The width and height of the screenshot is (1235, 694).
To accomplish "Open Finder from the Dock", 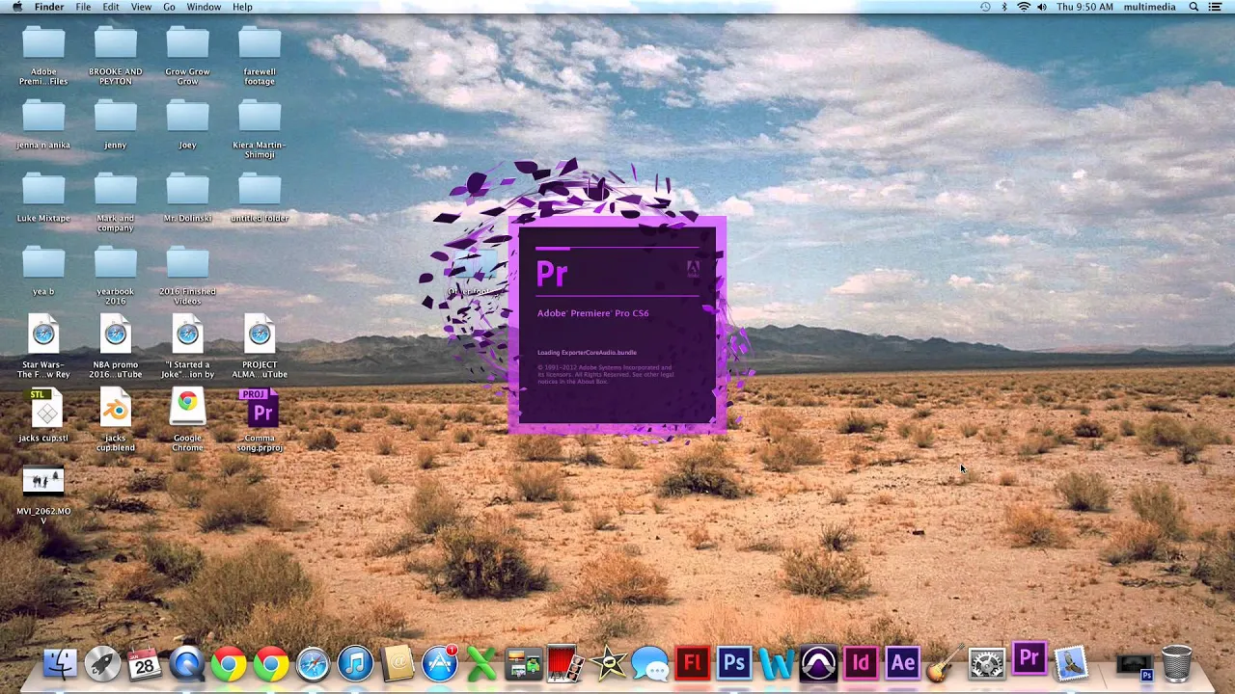I will click(x=60, y=664).
